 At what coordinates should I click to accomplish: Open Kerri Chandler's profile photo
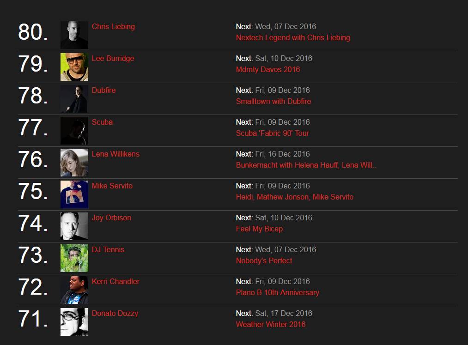point(74,290)
